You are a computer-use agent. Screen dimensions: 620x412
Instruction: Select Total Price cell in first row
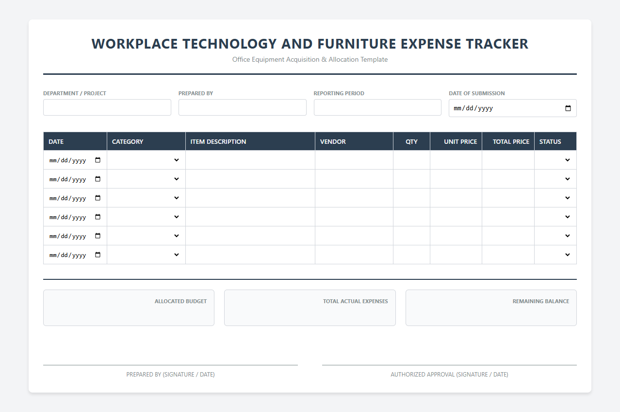(508, 160)
